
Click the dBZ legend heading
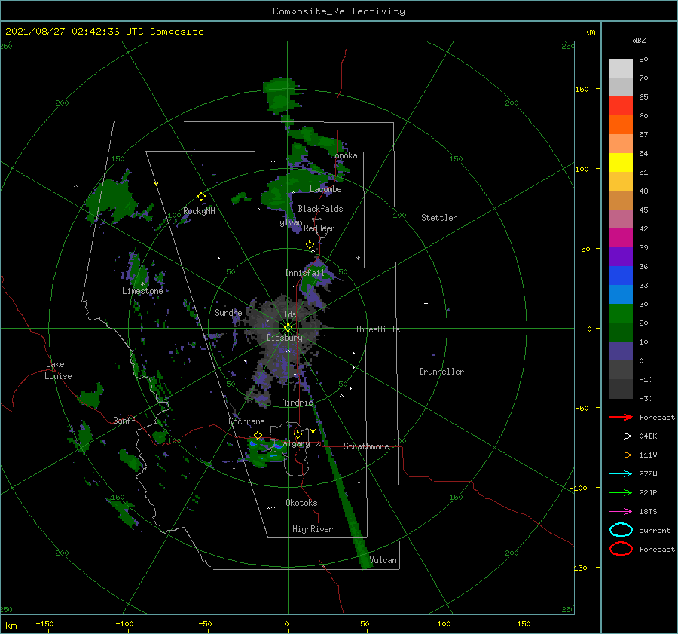(x=639, y=40)
